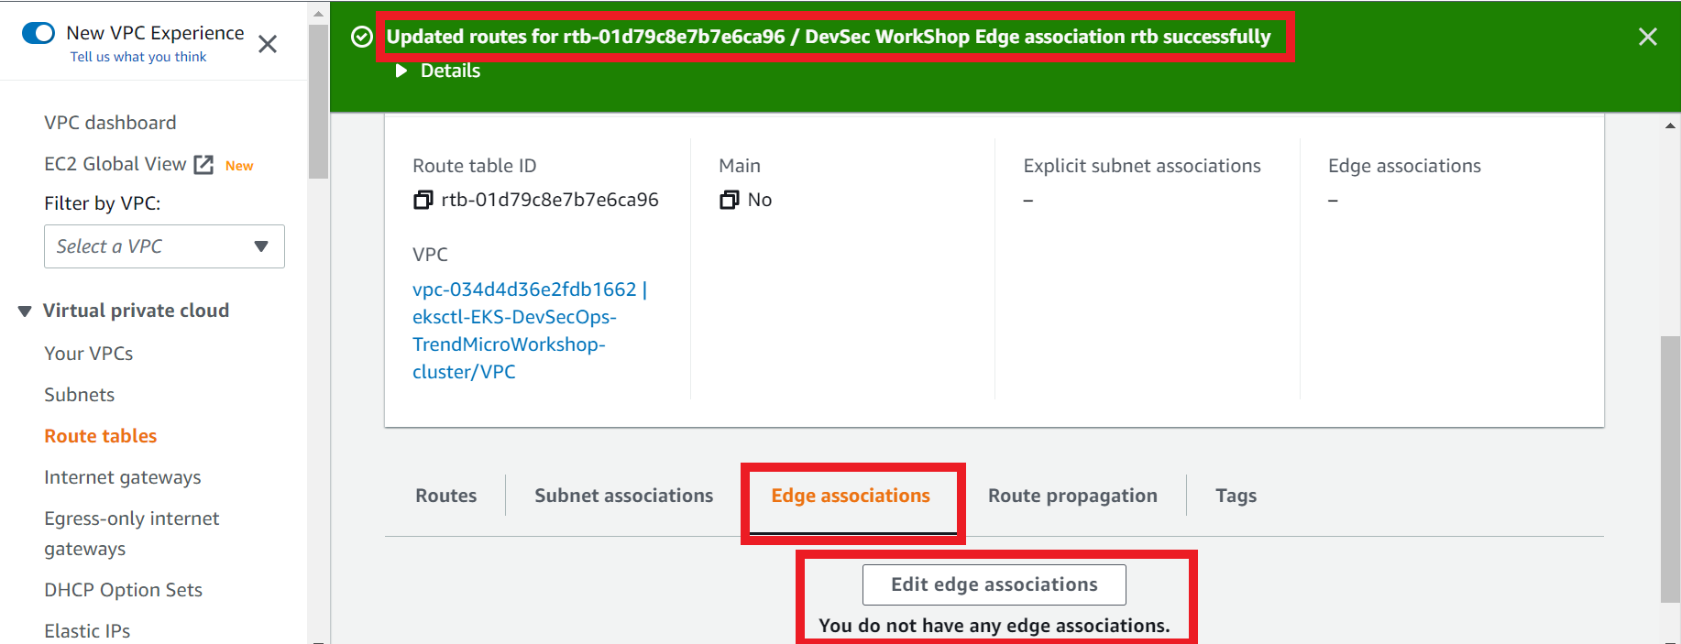Toggle the New VPC Experience switch
Image resolution: width=1681 pixels, height=644 pixels.
coord(38,33)
